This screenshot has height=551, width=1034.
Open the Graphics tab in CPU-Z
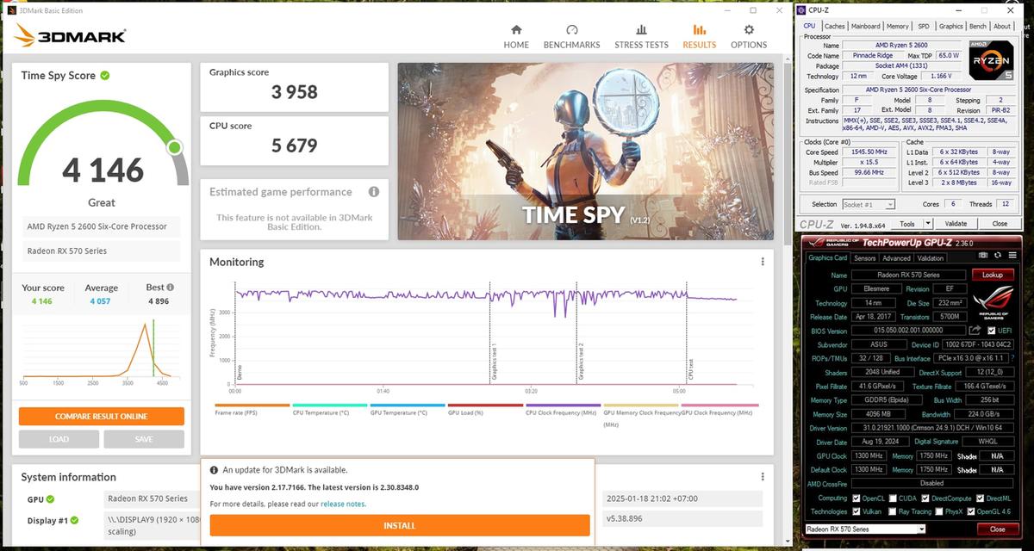click(x=951, y=26)
